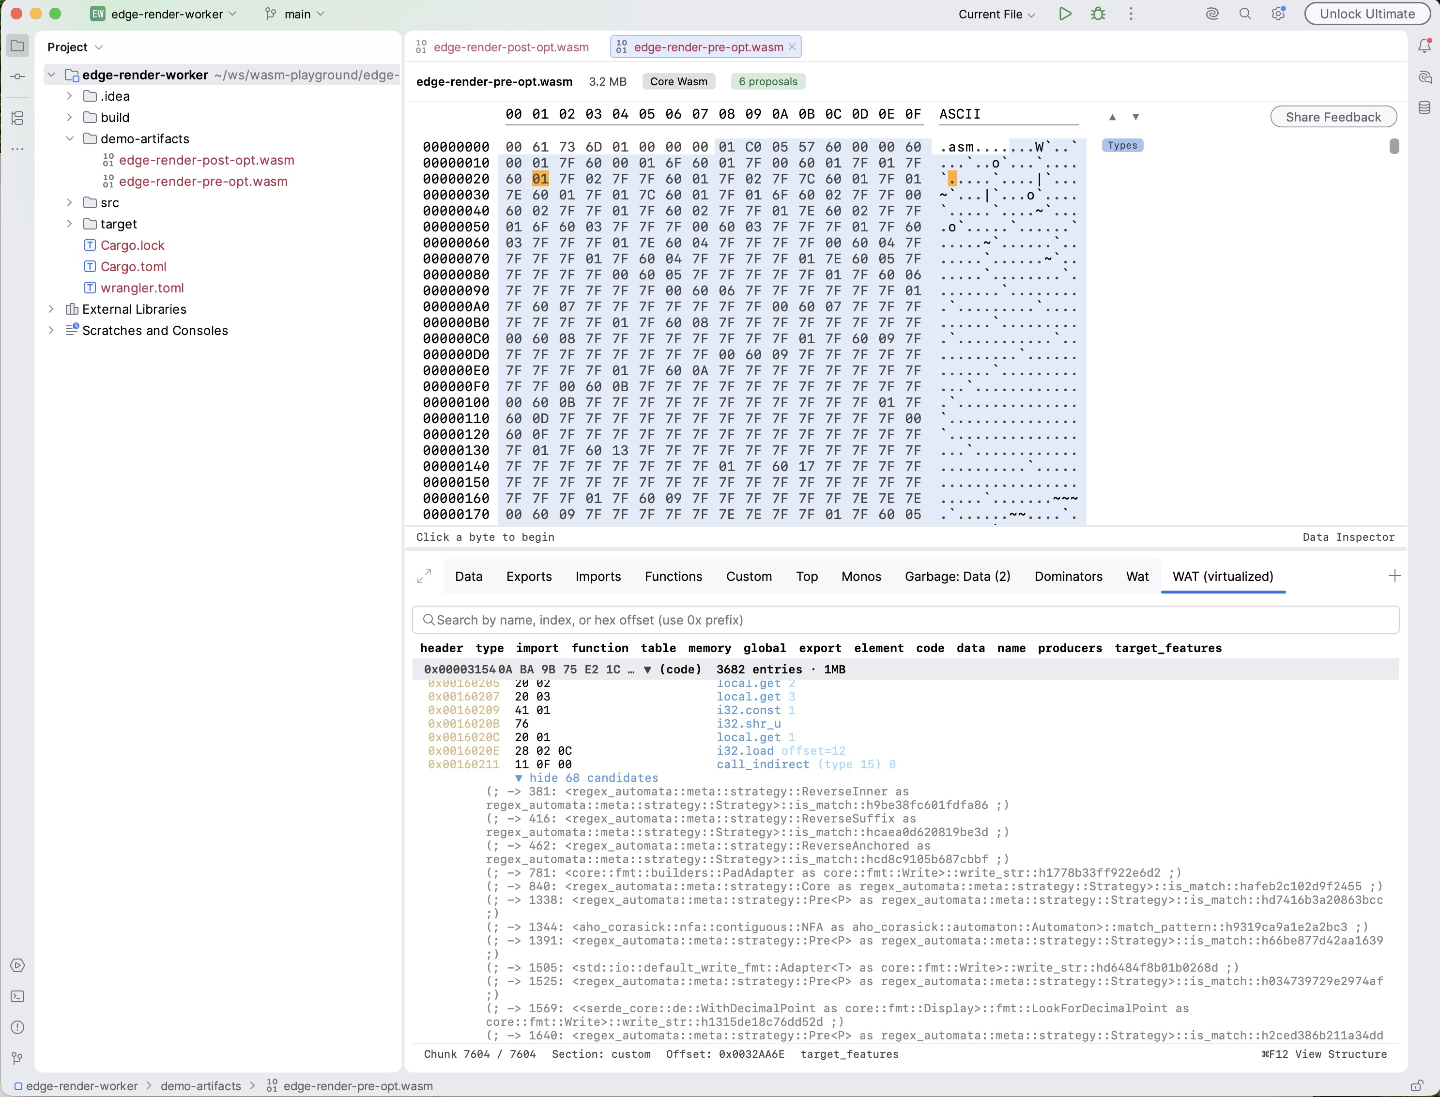This screenshot has height=1097, width=1440.
Task: Click Share Feedback button
Action: pyautogui.click(x=1333, y=117)
